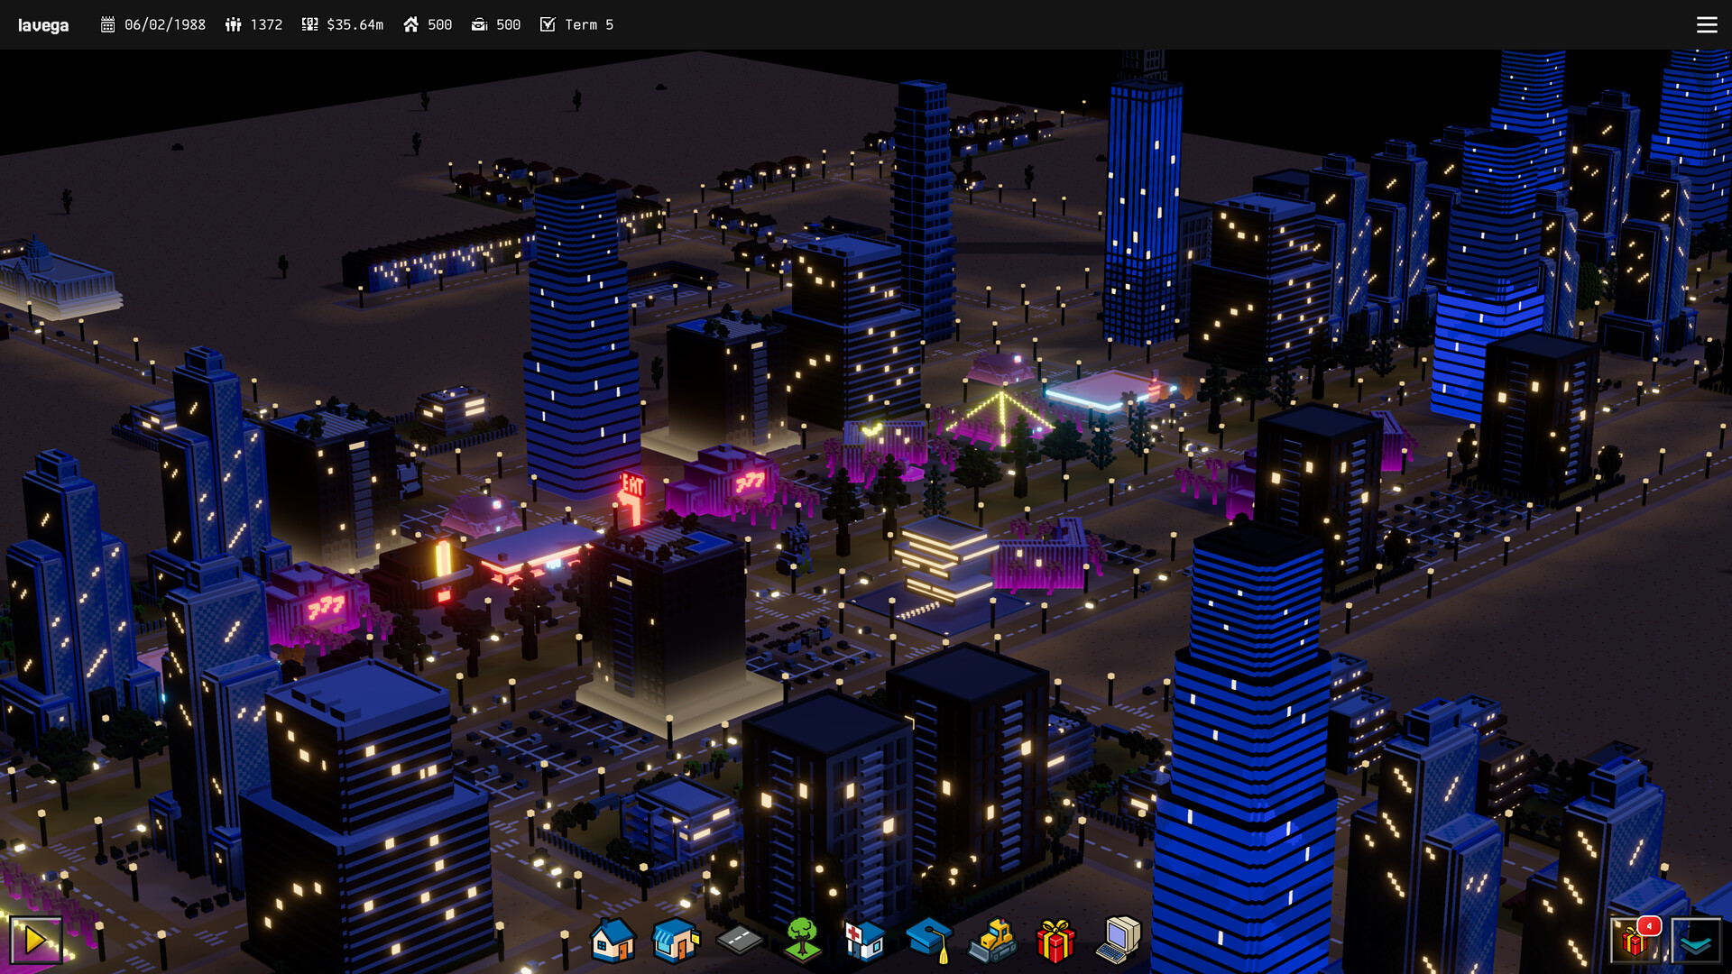The width and height of the screenshot is (1732, 974).
Task: Select the red EAT neon sign building
Action: click(x=632, y=496)
